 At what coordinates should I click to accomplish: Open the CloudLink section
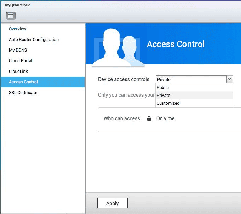pyautogui.click(x=18, y=71)
